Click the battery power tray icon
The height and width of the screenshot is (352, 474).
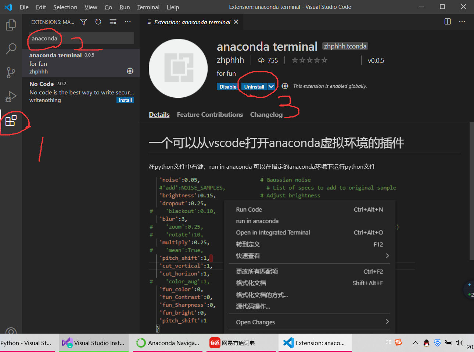448,343
